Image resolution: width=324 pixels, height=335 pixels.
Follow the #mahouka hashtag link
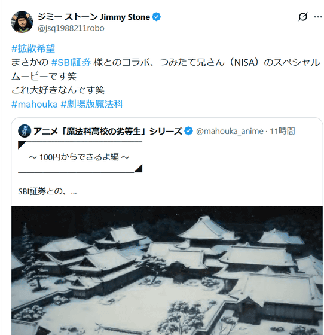pyautogui.click(x=34, y=104)
